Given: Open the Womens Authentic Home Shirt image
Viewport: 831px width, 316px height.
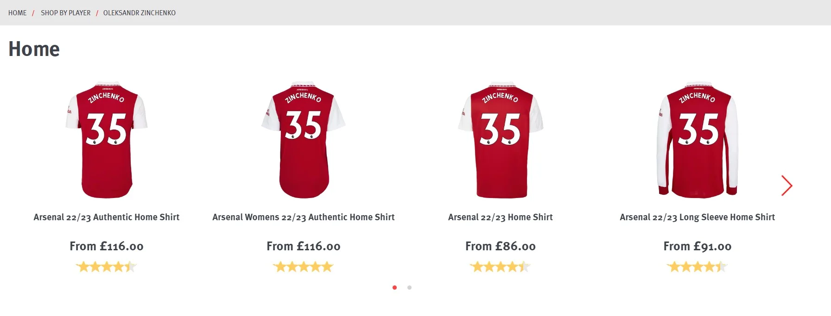Looking at the screenshot, I should [304, 140].
